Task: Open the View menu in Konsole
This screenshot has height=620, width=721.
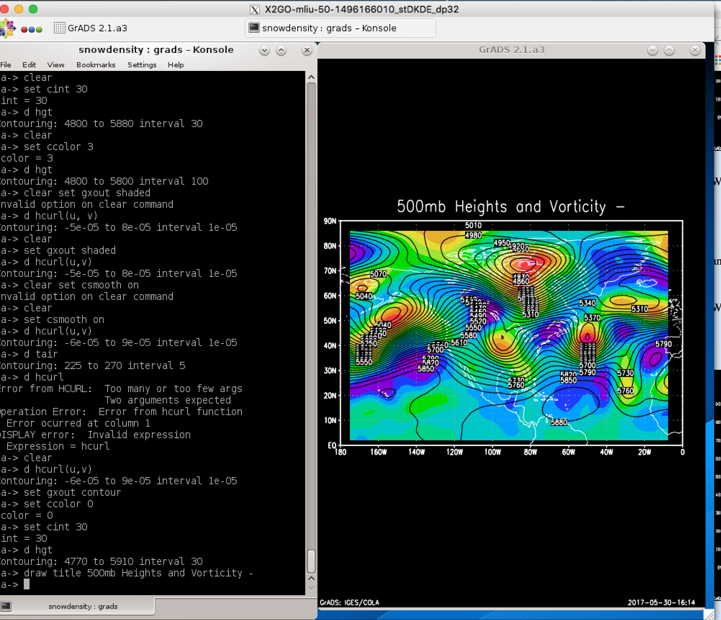Action: coord(56,65)
